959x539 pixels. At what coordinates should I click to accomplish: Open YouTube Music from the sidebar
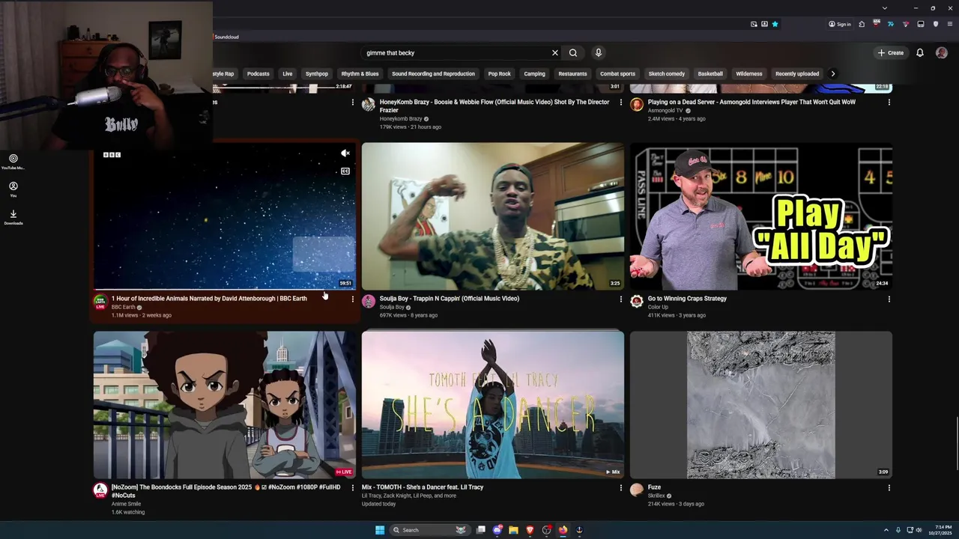[x=13, y=162]
